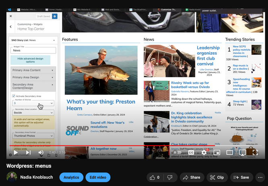268x186 pixels.
Task: Toggle Activate Secondary Area checkbox
Action: pos(14,96)
